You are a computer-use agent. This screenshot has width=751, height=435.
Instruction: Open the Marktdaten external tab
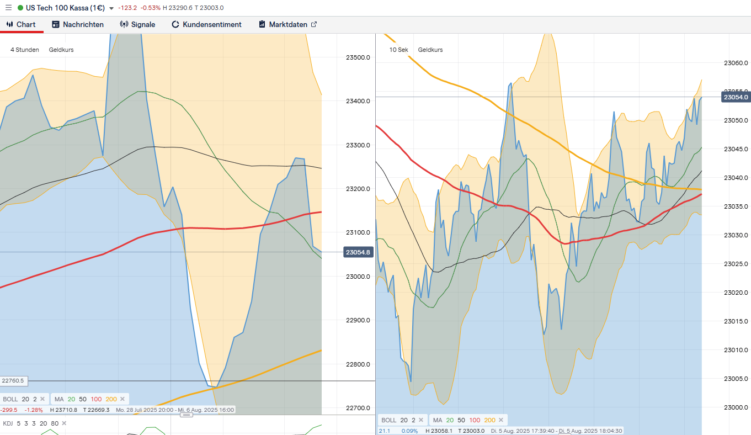tap(287, 24)
